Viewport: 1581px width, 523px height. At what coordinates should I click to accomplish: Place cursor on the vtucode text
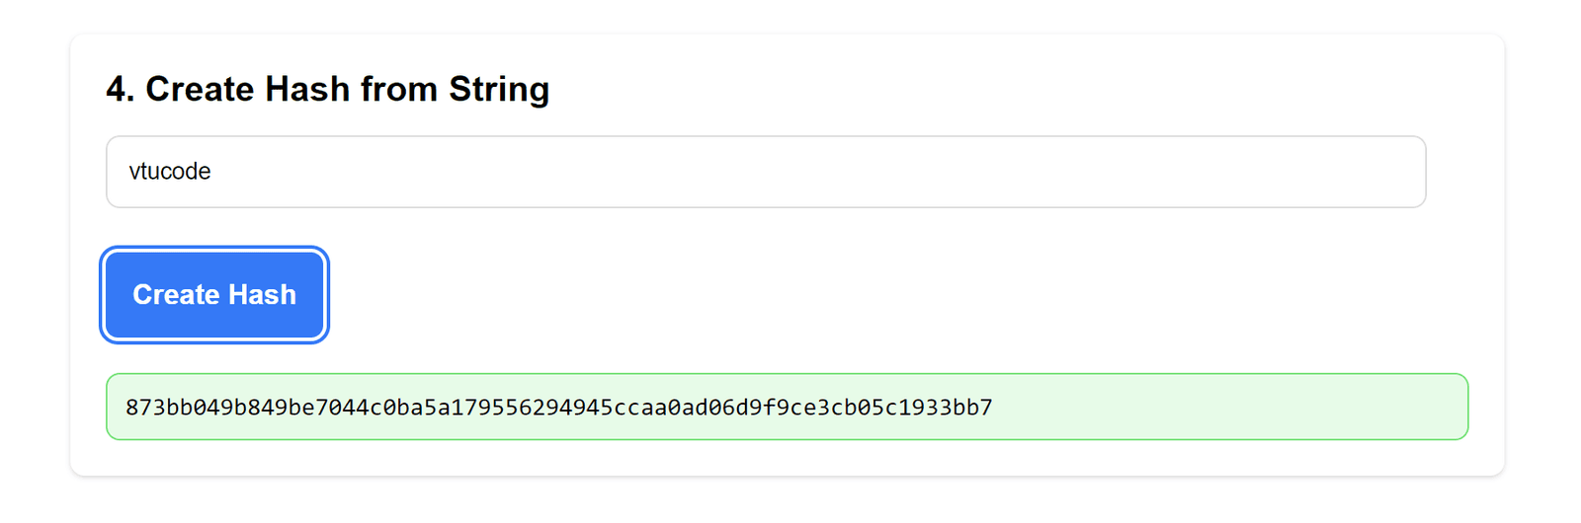pos(170,172)
